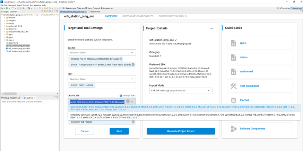Open the Window menu
Viewport: 303px width, 151px height.
point(37,6)
